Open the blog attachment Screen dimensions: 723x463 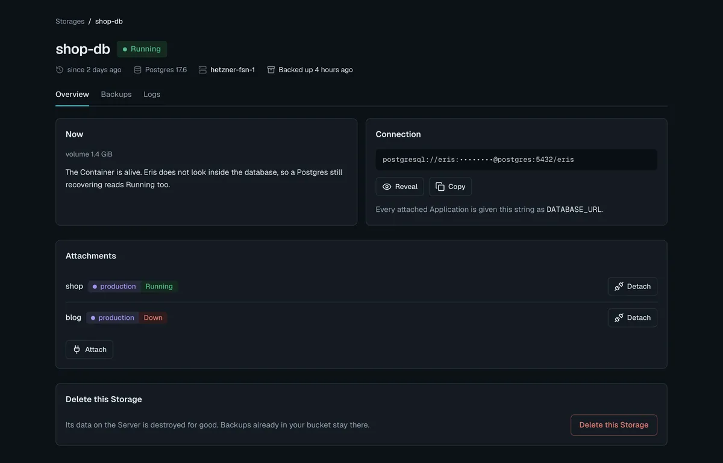tap(74, 318)
